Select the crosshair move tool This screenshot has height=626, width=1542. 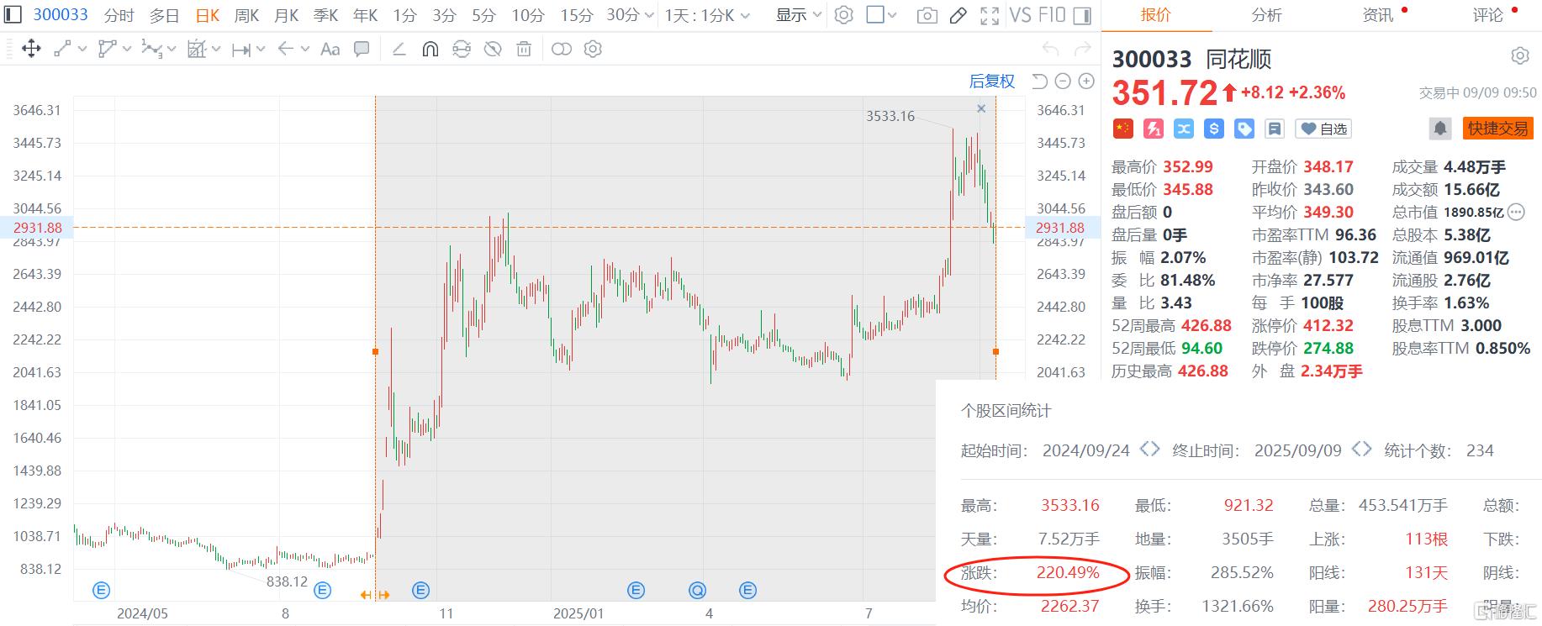coord(31,50)
